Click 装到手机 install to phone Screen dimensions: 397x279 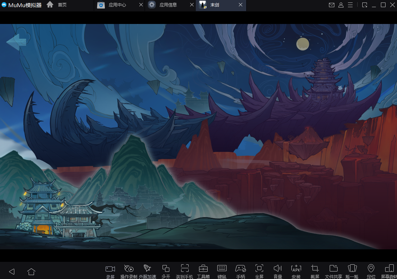pyautogui.click(x=185, y=271)
